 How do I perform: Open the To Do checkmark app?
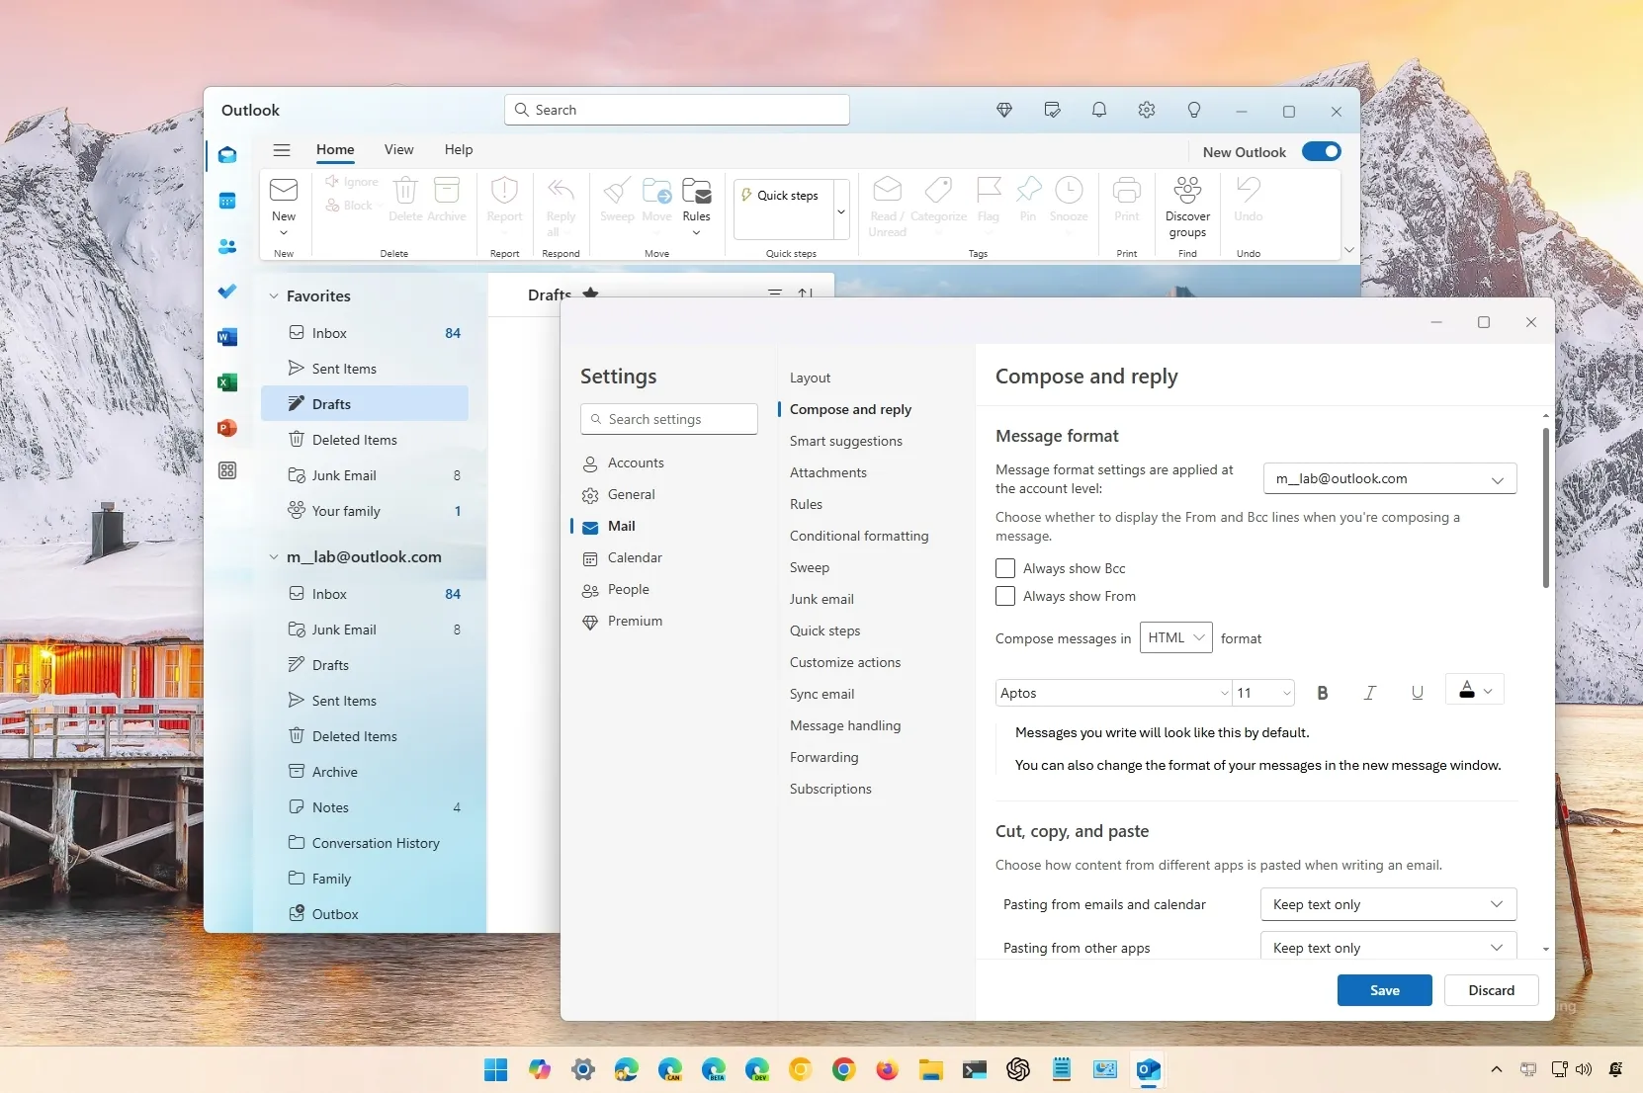click(227, 291)
